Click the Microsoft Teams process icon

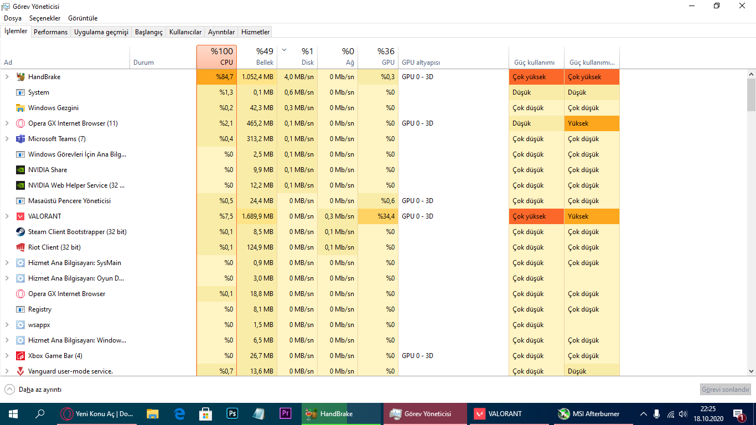[x=20, y=139]
